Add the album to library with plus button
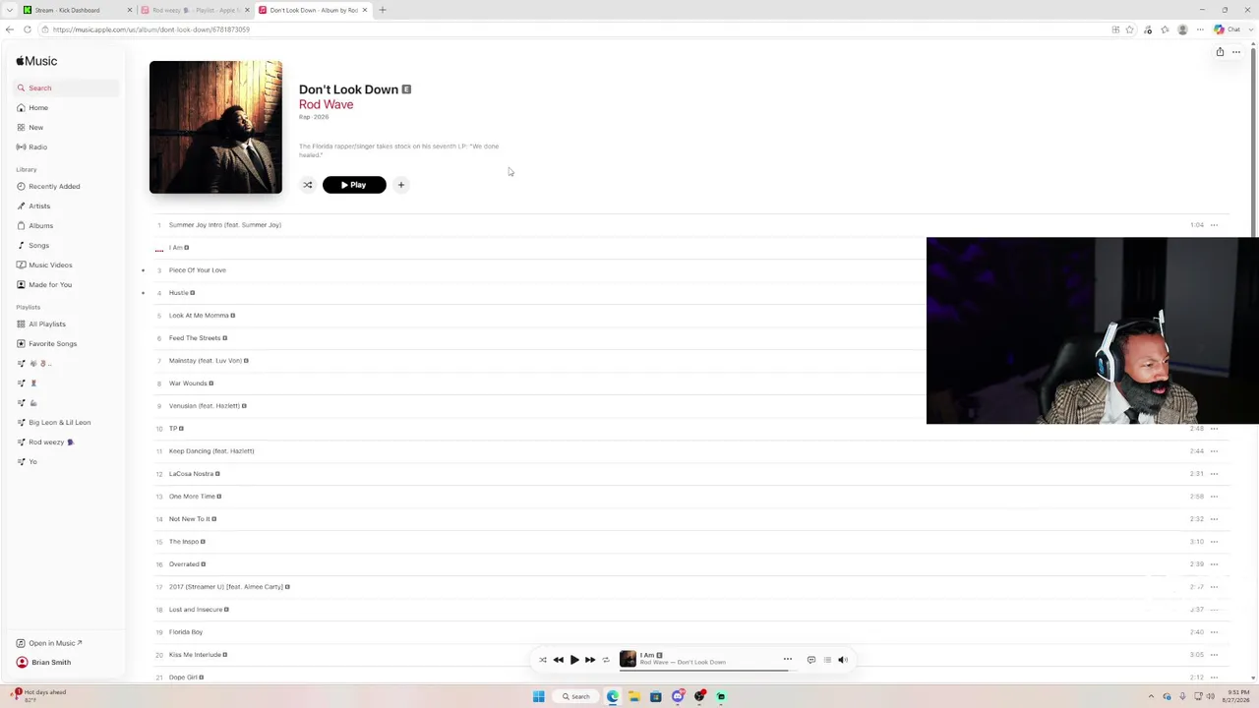1259x708 pixels. [x=400, y=185]
